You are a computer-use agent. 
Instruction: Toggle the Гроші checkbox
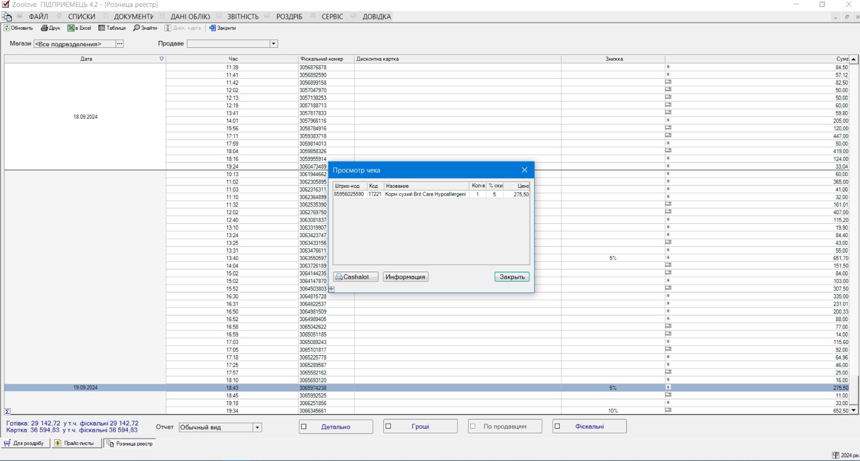point(389,427)
